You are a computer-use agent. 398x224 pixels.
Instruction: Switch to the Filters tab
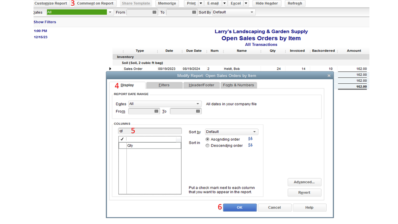click(x=164, y=85)
